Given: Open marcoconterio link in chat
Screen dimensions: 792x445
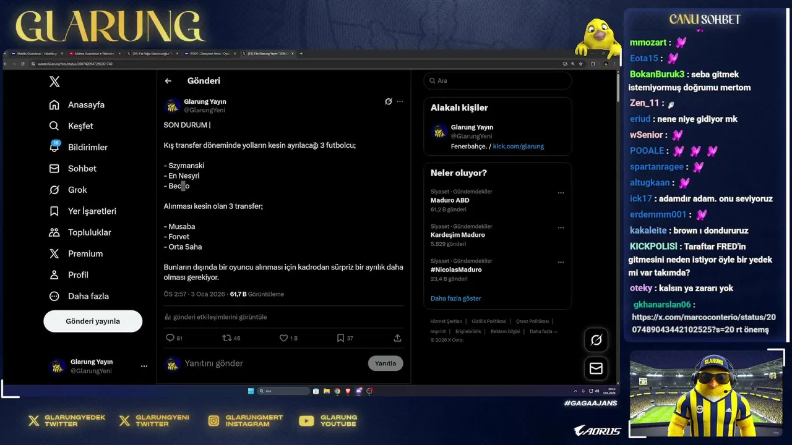Looking at the screenshot, I should (704, 323).
